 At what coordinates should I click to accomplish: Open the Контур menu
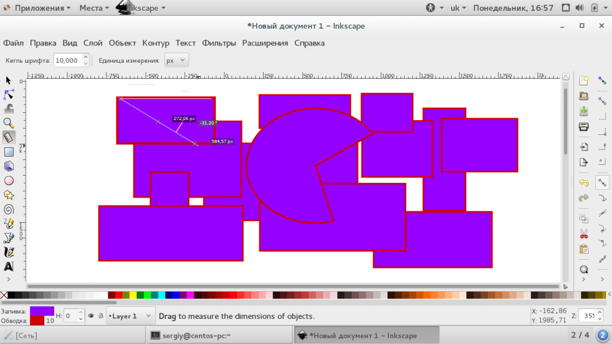click(155, 43)
